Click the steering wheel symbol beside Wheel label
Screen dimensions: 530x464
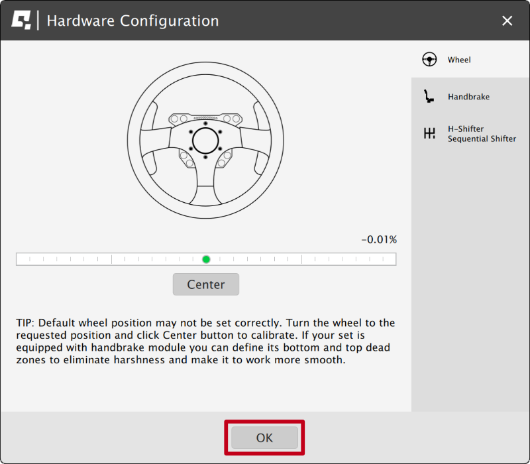pos(429,59)
